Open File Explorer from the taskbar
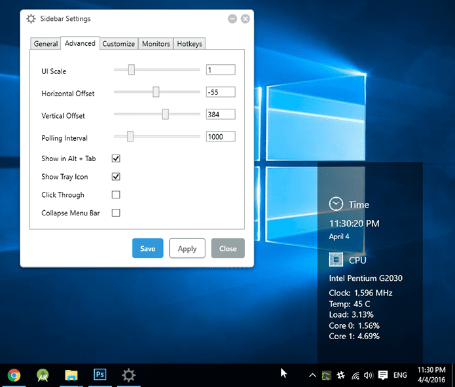Viewport: 455px width, 387px height. coord(71,375)
